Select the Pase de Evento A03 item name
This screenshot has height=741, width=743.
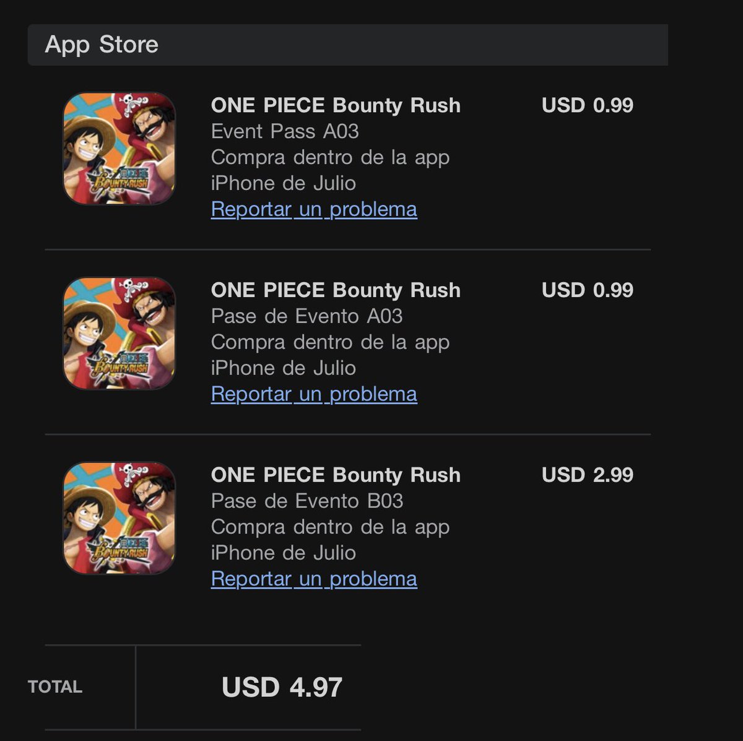coord(306,316)
